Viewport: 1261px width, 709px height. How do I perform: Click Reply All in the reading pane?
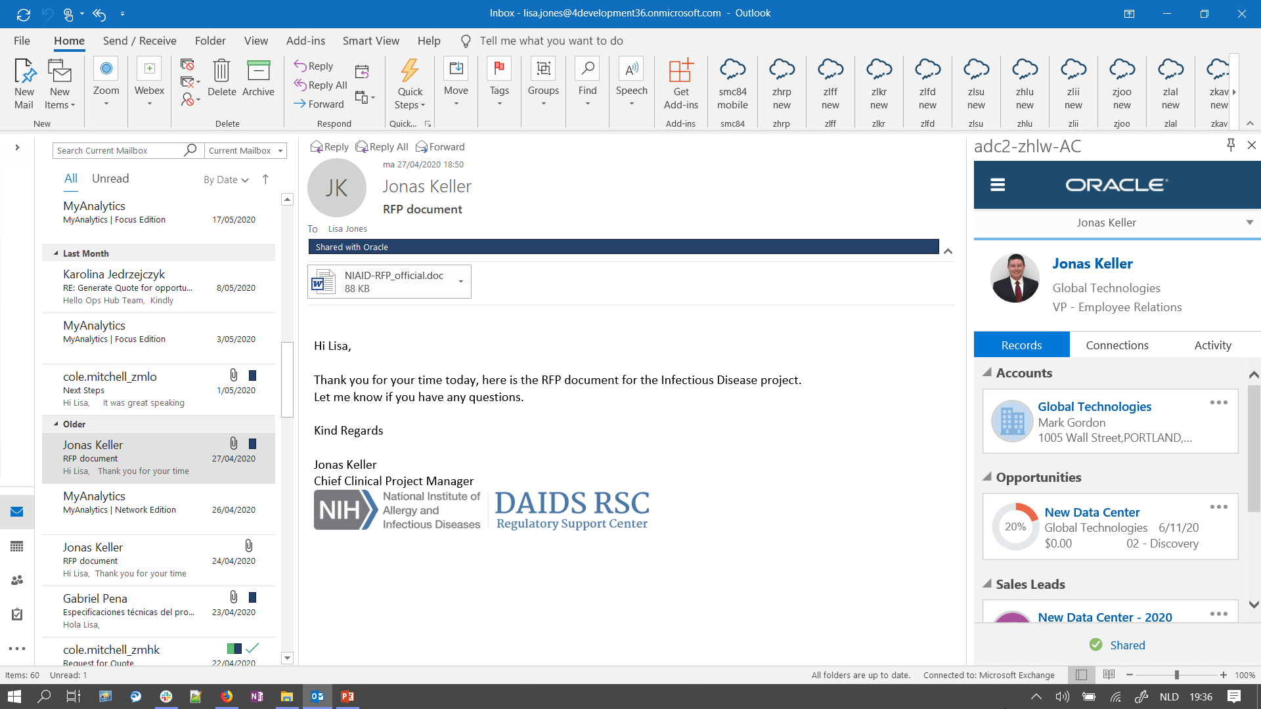pyautogui.click(x=382, y=147)
